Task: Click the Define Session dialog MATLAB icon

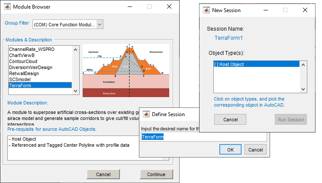Action: [x=146, y=114]
